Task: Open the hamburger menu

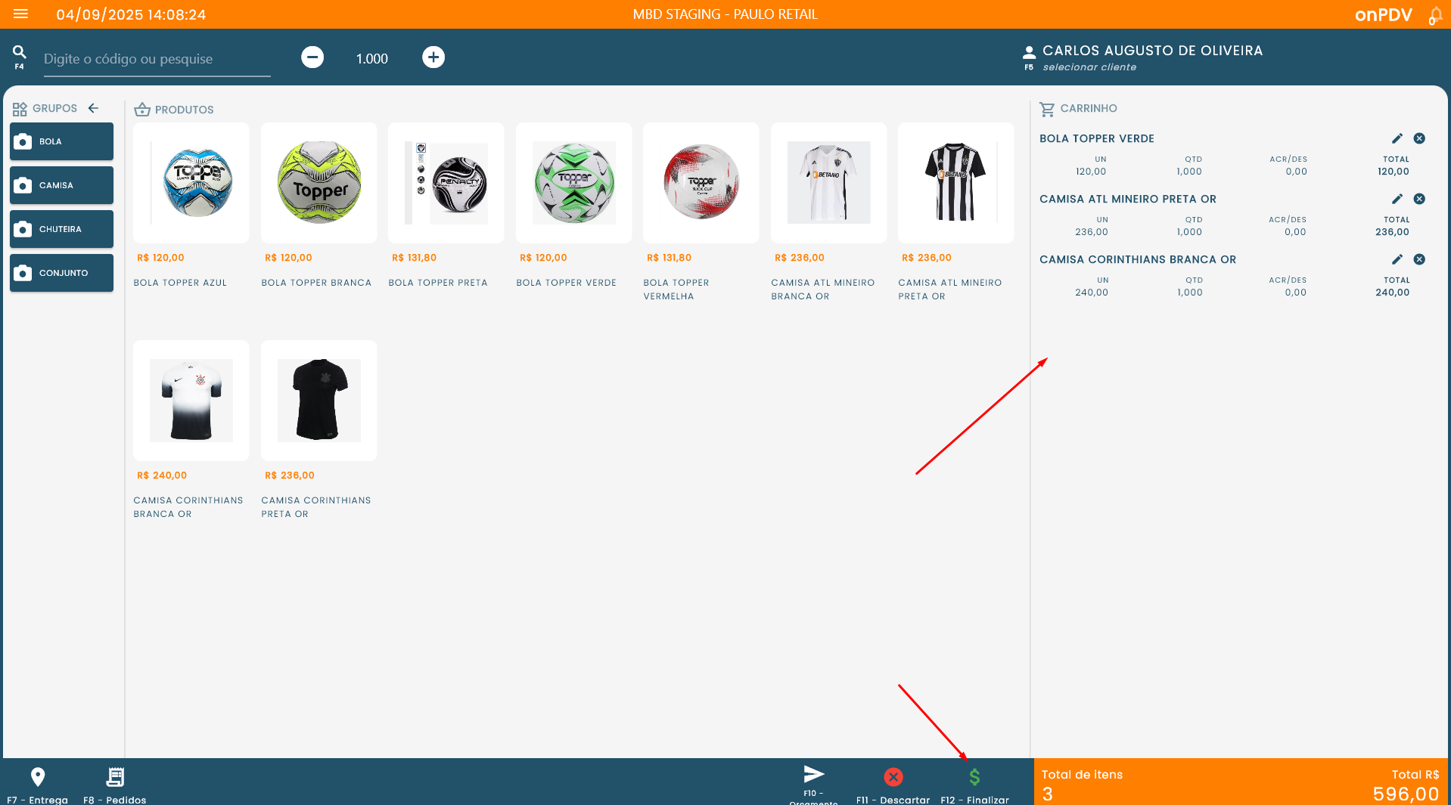Action: click(20, 14)
